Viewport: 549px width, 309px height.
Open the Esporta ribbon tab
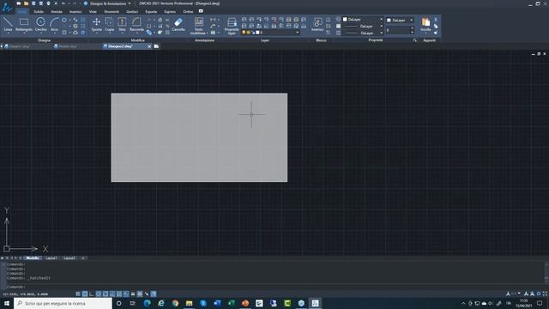click(151, 11)
